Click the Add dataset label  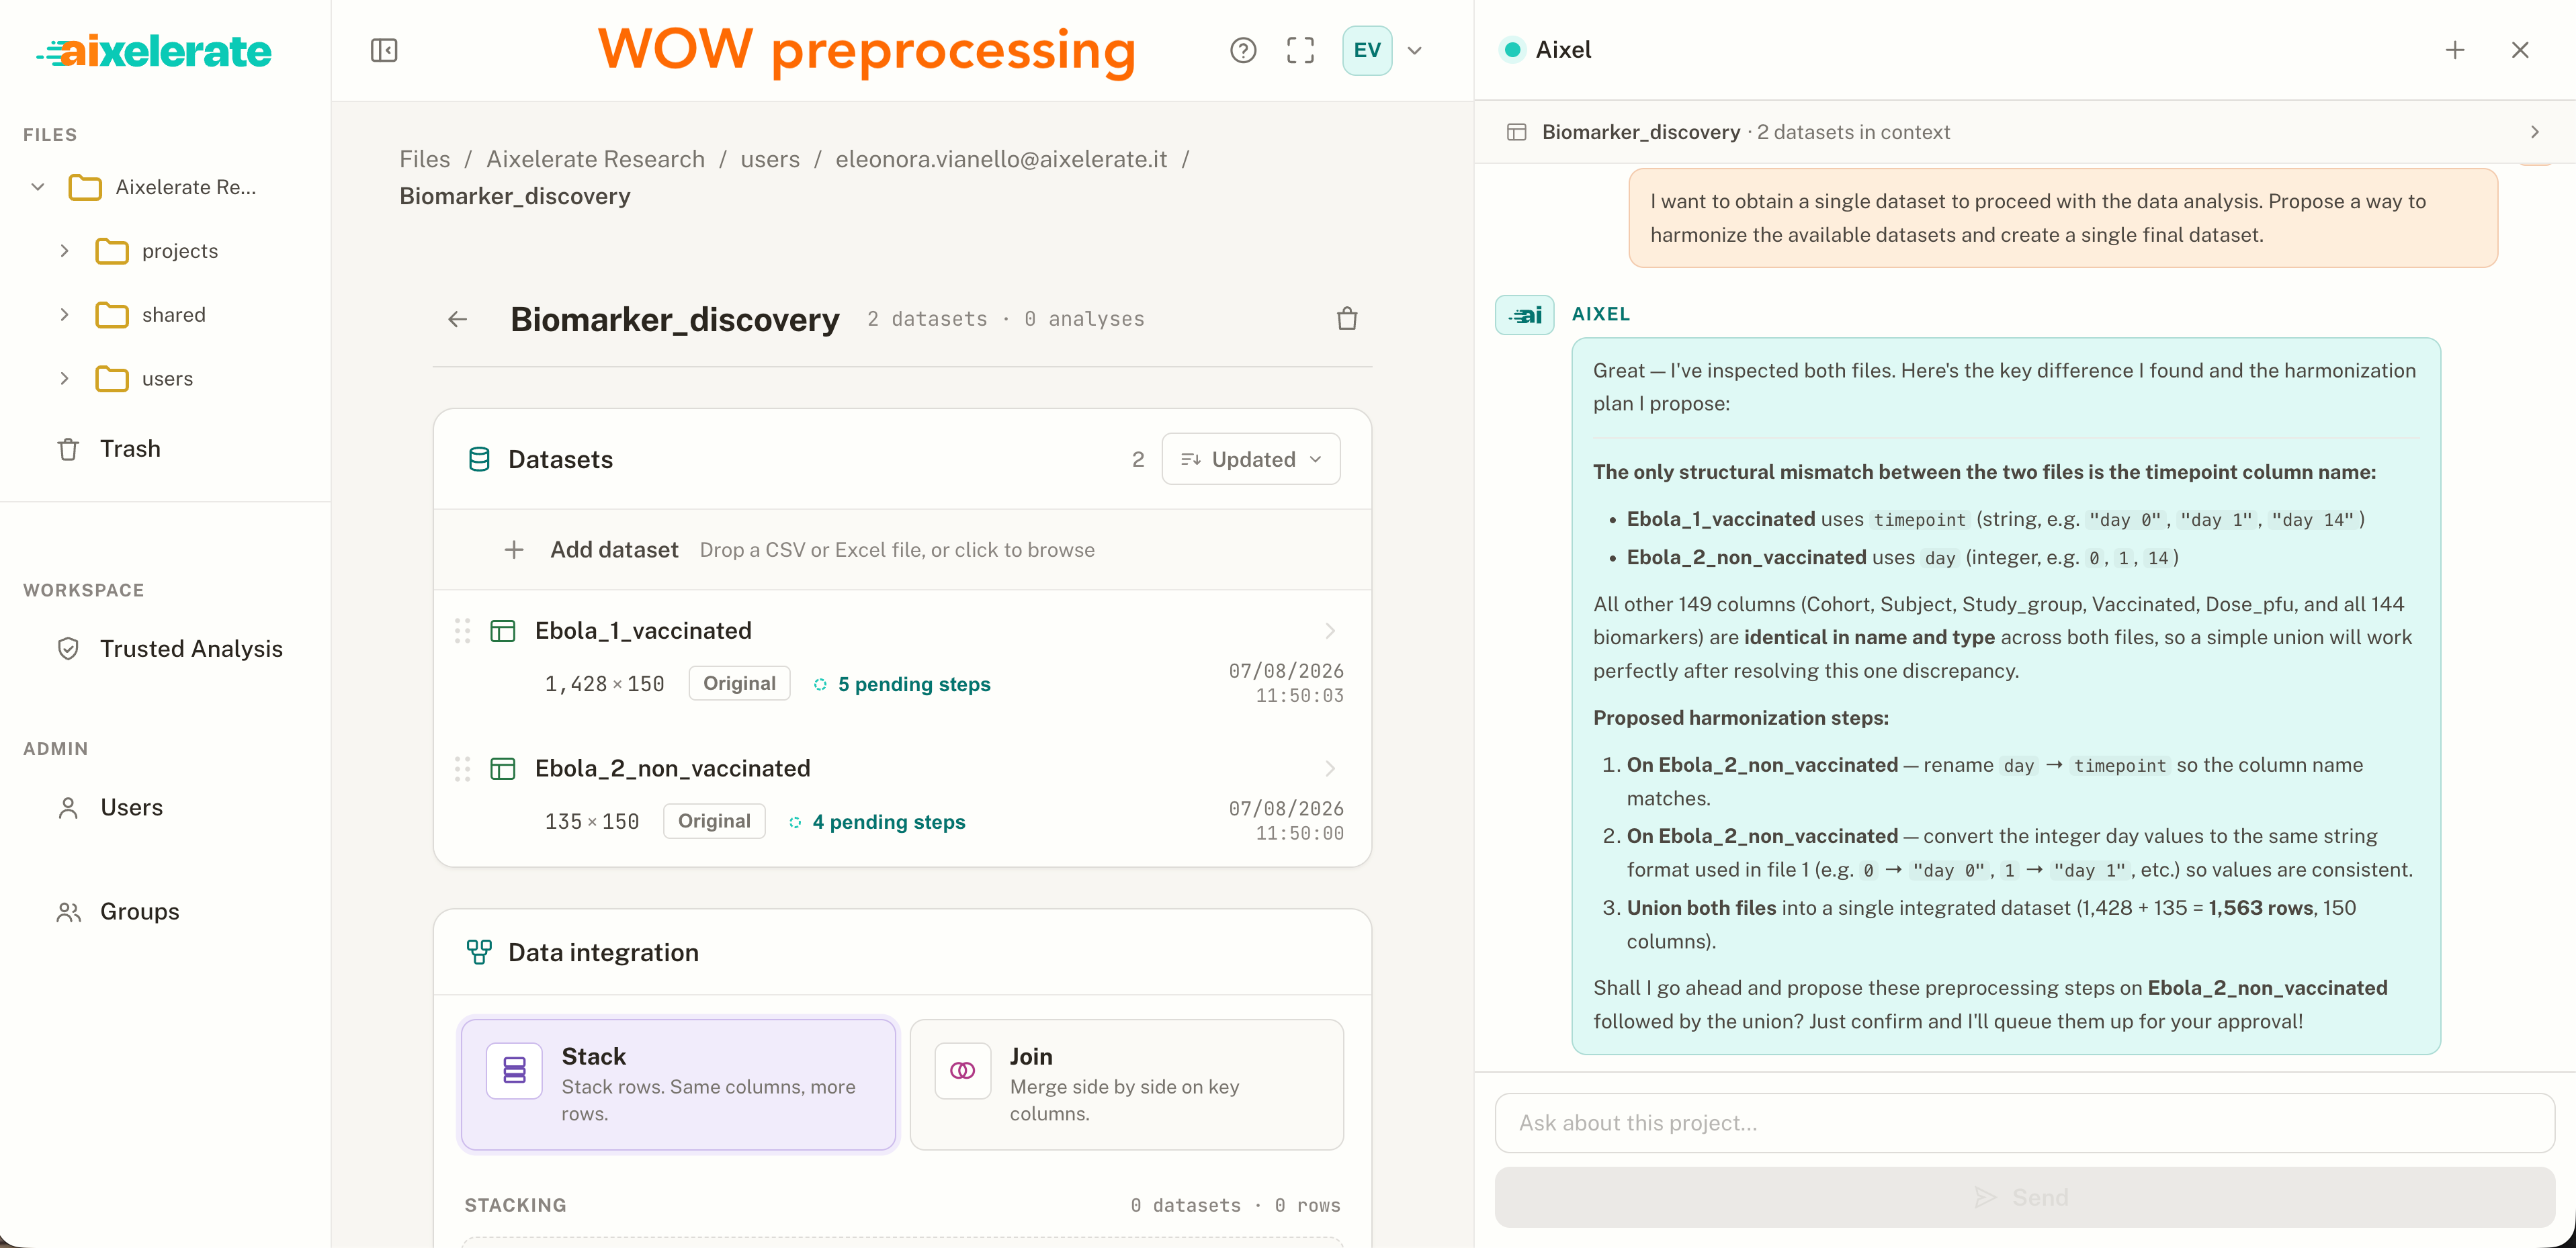(x=614, y=550)
